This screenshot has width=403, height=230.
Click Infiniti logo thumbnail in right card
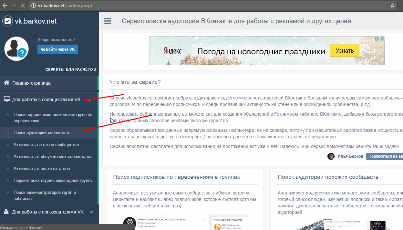(377, 225)
